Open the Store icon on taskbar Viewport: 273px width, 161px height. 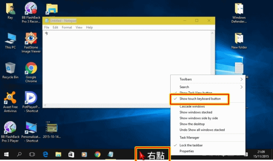point(71,155)
